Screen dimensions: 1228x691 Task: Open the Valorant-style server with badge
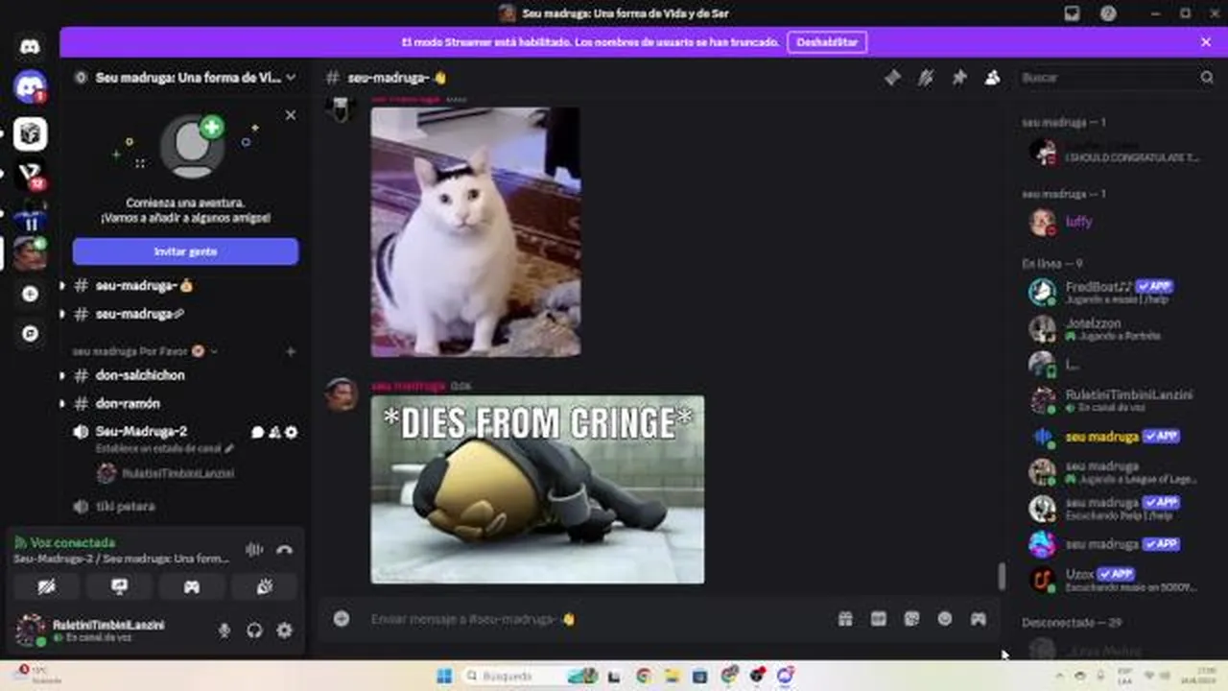tap(30, 175)
